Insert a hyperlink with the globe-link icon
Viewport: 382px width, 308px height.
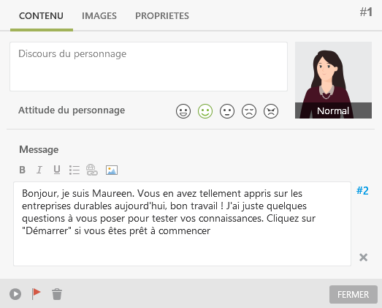pos(92,170)
